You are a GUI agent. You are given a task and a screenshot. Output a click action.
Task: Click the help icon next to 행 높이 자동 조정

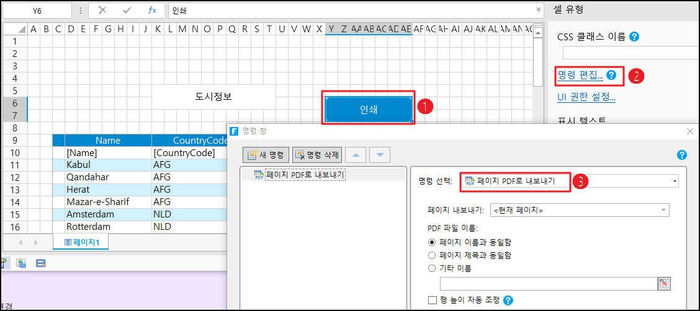pyautogui.click(x=508, y=300)
